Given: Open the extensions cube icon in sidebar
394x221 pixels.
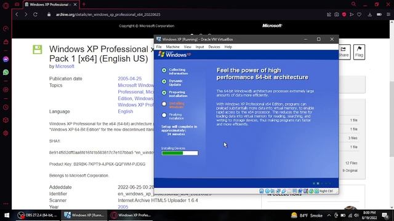Looking at the screenshot, I should pyautogui.click(x=6, y=120).
